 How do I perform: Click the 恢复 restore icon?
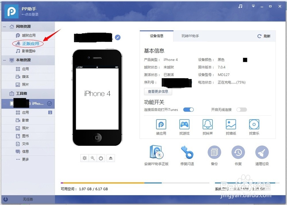point(238,152)
